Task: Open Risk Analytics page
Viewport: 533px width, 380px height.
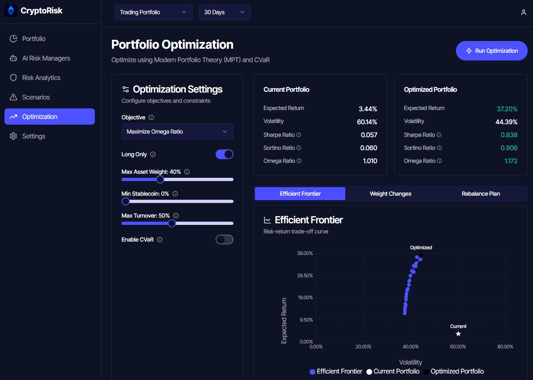Action: [49, 78]
